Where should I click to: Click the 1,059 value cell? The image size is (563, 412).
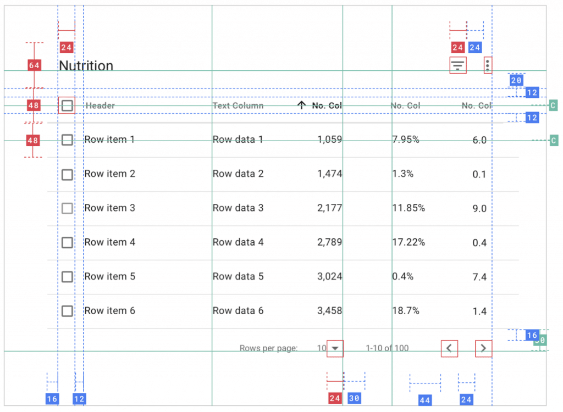[x=330, y=140]
